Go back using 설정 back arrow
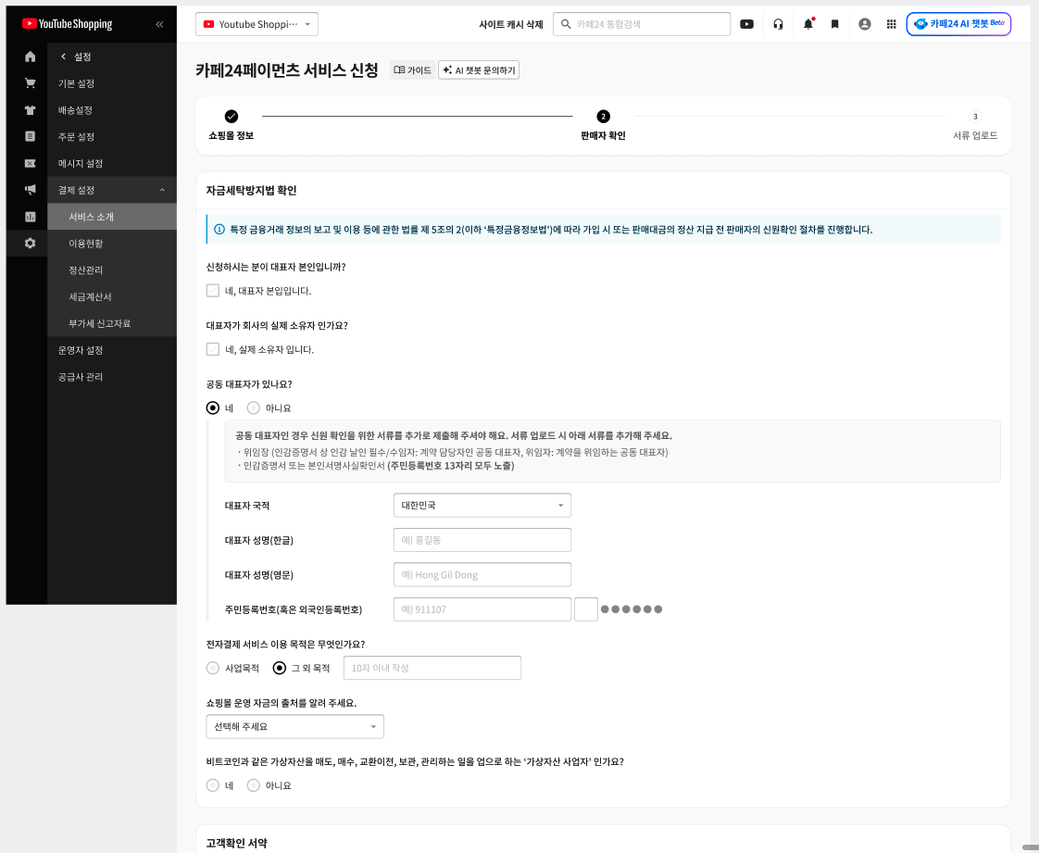The width and height of the screenshot is (1039, 853). pos(63,56)
